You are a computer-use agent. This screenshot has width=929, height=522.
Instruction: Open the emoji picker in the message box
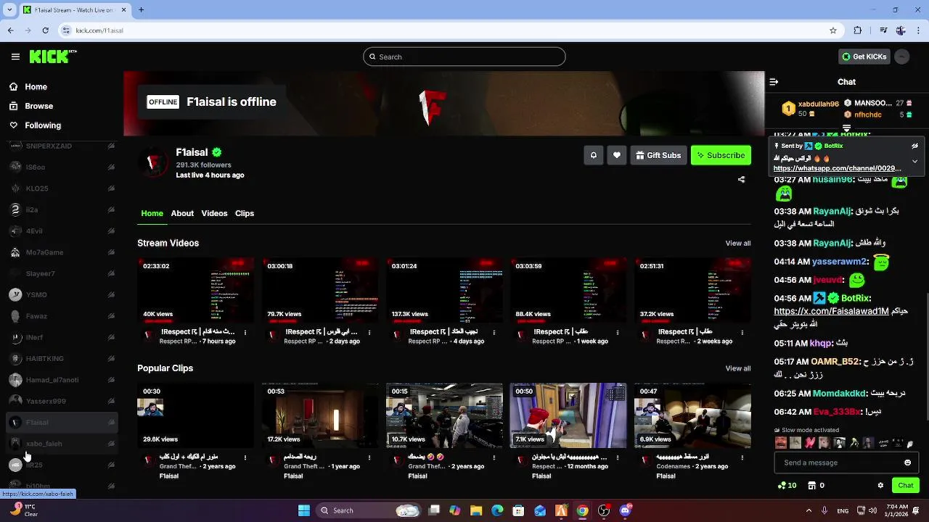click(907, 463)
